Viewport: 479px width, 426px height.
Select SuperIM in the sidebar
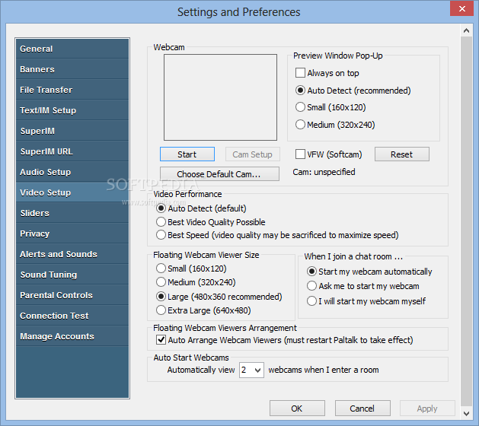click(x=72, y=131)
